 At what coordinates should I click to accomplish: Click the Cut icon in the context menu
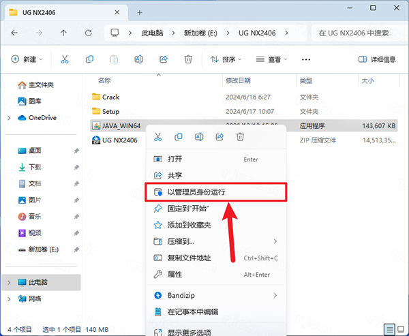[x=158, y=137]
